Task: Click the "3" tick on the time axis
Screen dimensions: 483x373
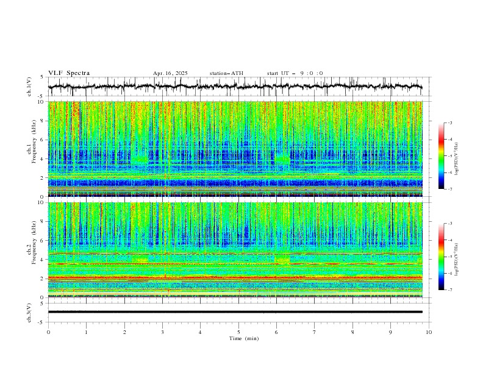Action: (x=162, y=332)
